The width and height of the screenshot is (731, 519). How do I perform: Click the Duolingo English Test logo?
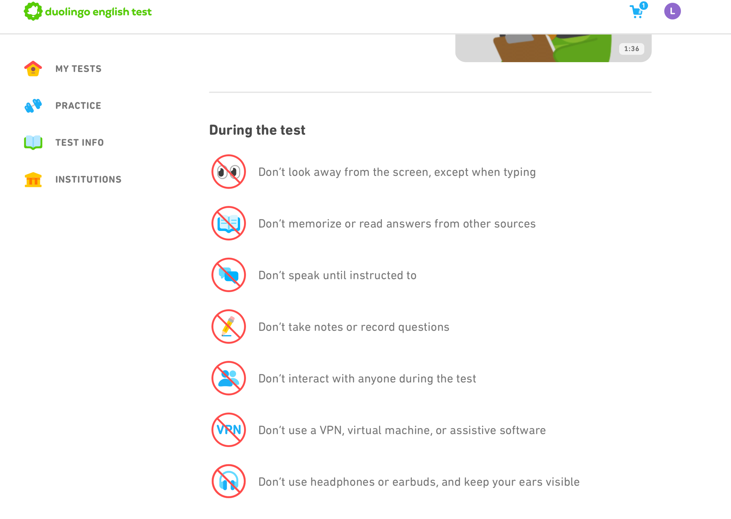coord(88,11)
